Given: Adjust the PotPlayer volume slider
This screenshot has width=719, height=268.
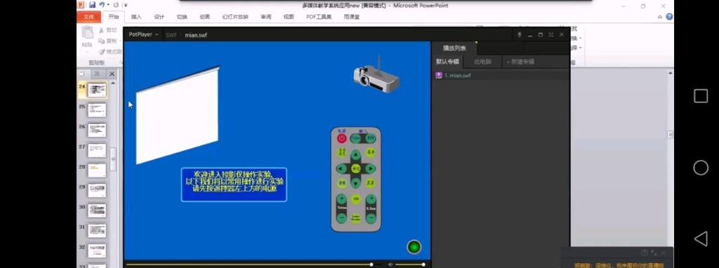Looking at the screenshot, I should pyautogui.click(x=409, y=264).
